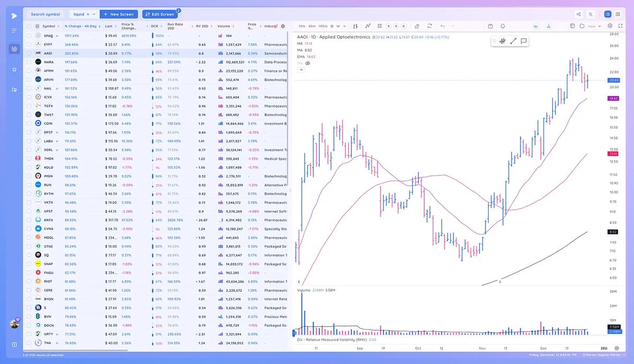
Task: Open the AFRM row symbol
Action: [49, 71]
